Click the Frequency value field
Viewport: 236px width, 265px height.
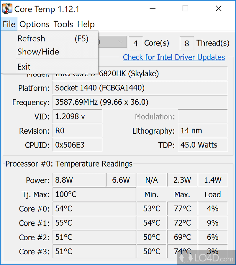click(140, 102)
